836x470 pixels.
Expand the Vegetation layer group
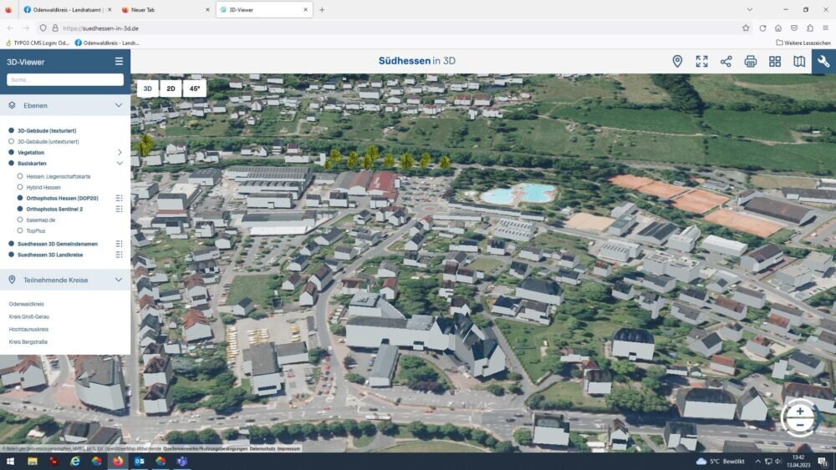[120, 153]
